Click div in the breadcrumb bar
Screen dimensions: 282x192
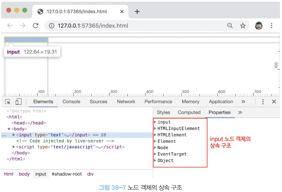(x=90, y=174)
